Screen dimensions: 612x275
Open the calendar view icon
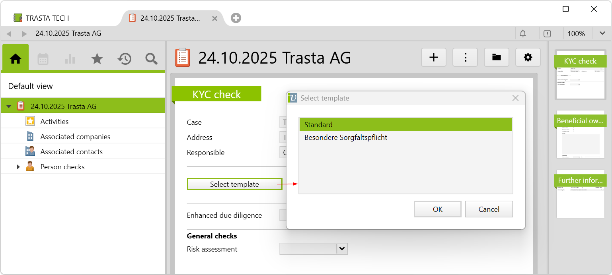[x=43, y=59]
